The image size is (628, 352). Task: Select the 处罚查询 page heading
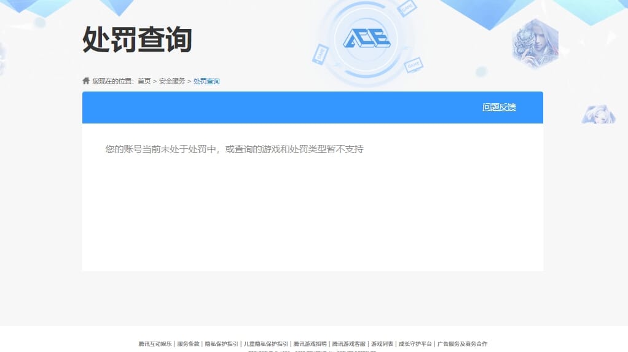[x=138, y=40]
